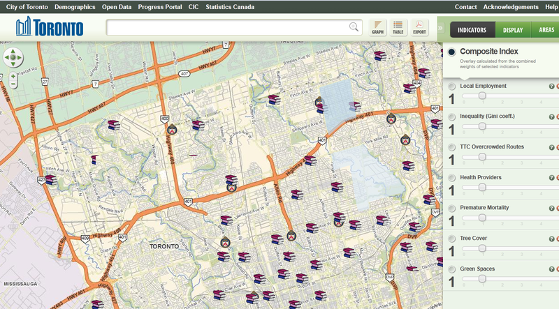Open the Demographics link in top bar
This screenshot has width=559, height=309.
pos(74,6)
